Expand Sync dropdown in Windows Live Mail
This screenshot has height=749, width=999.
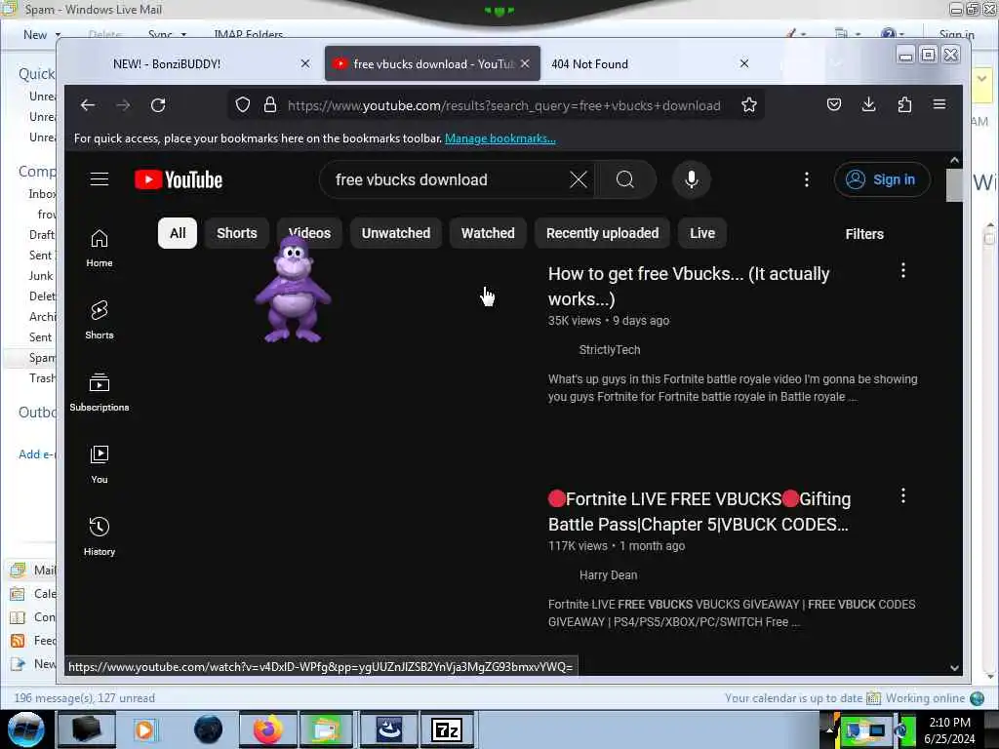[x=183, y=34]
